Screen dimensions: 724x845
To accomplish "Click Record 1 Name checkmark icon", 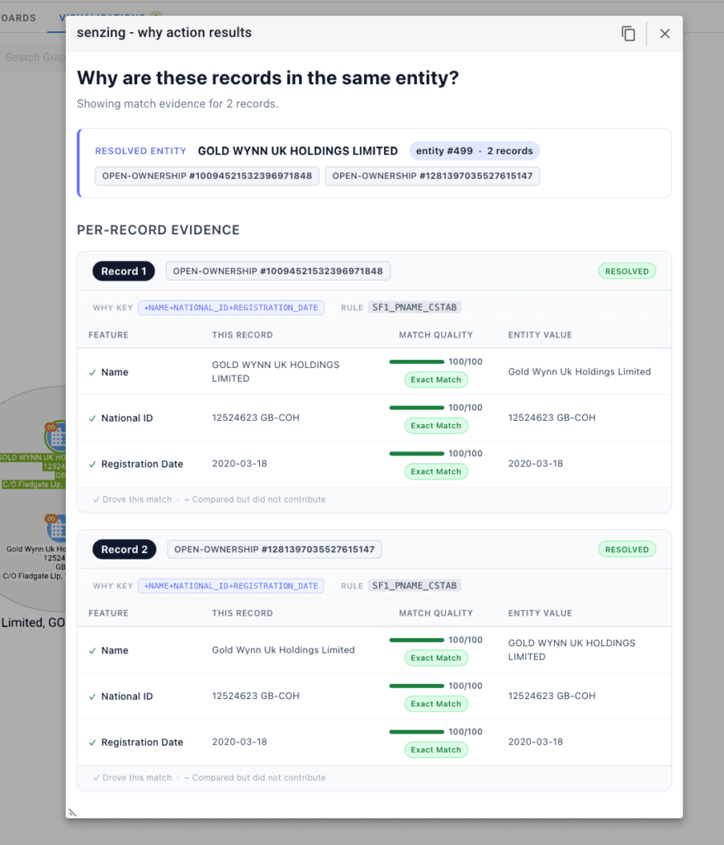I will pyautogui.click(x=92, y=372).
